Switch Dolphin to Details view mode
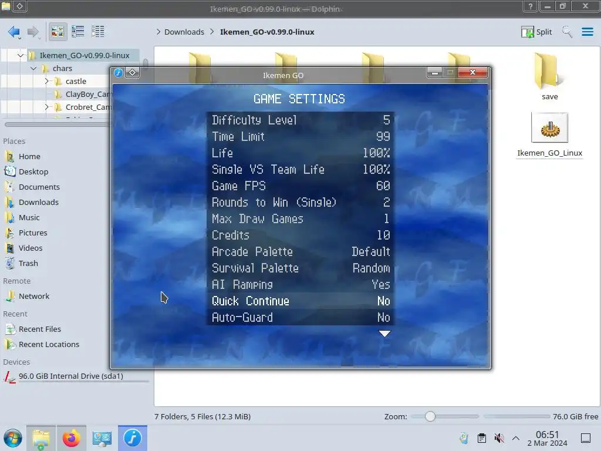Screen dimensions: 601x451 click(x=98, y=32)
